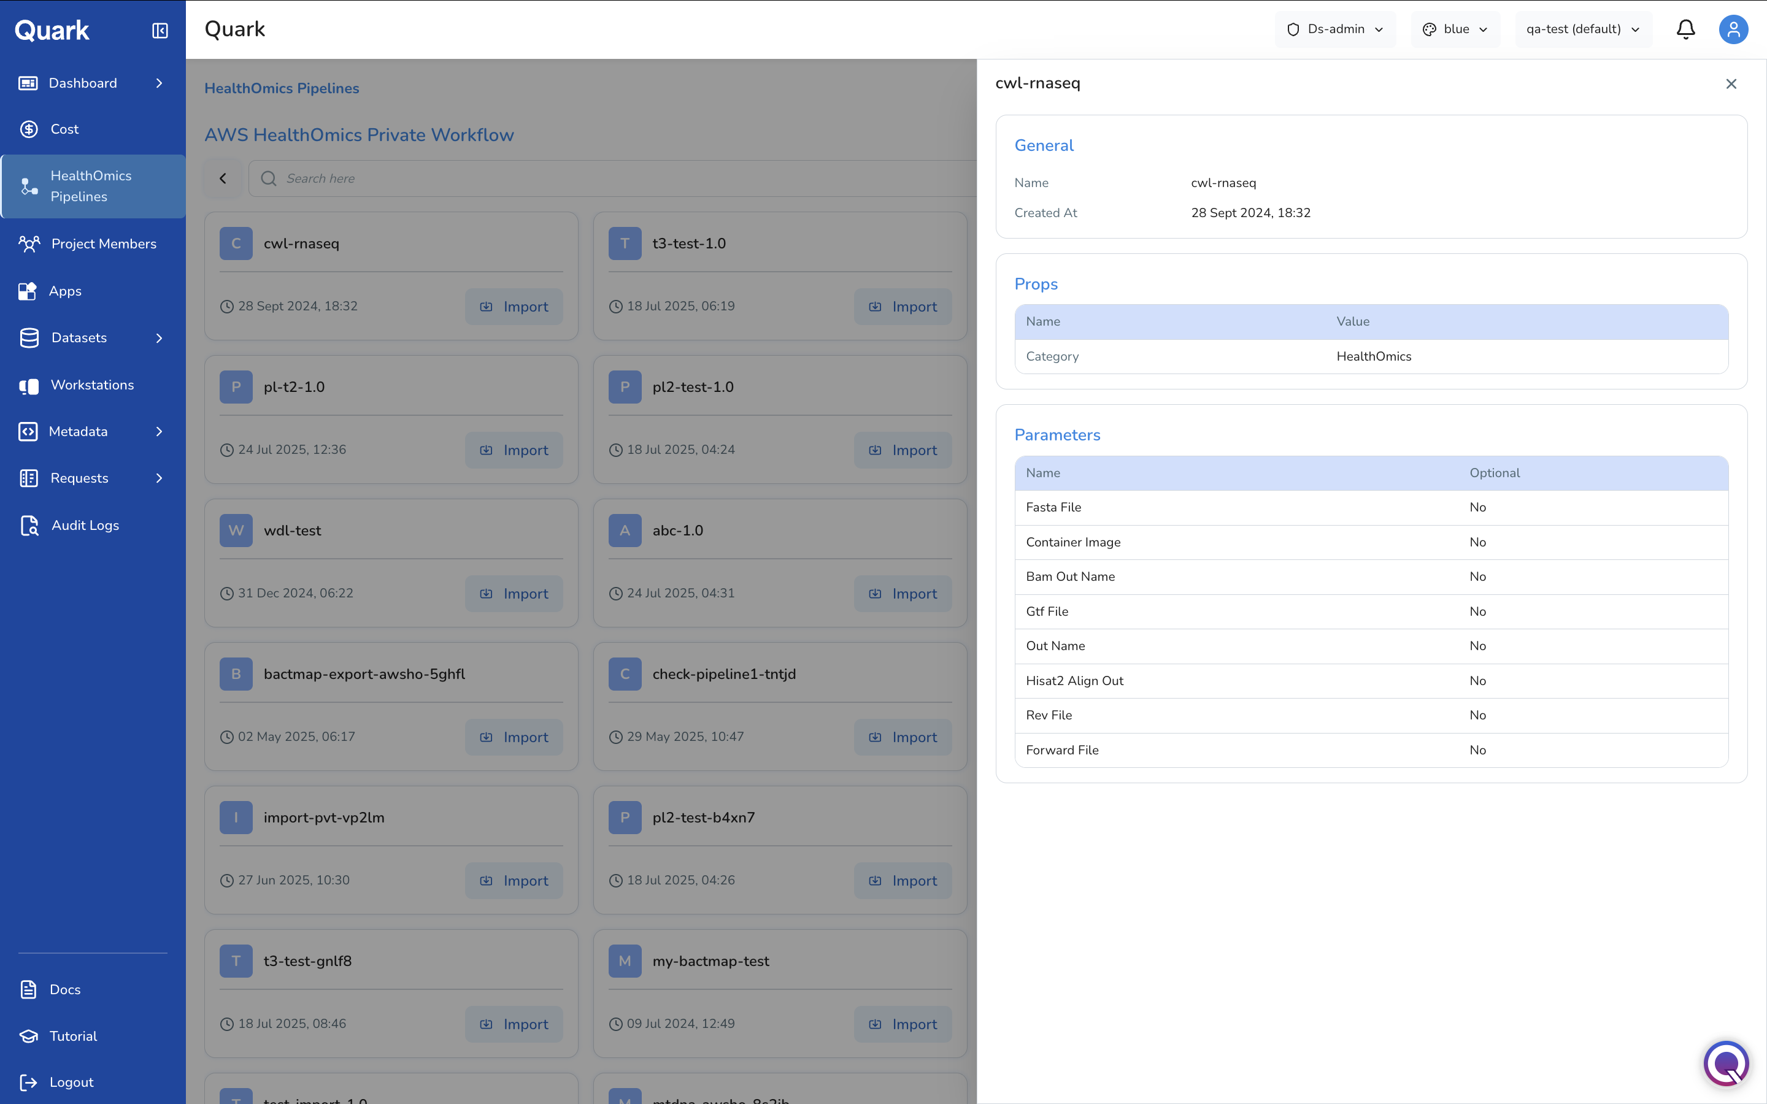The width and height of the screenshot is (1767, 1104).
Task: Open the Tutorial icon link
Action: pyautogui.click(x=28, y=1036)
